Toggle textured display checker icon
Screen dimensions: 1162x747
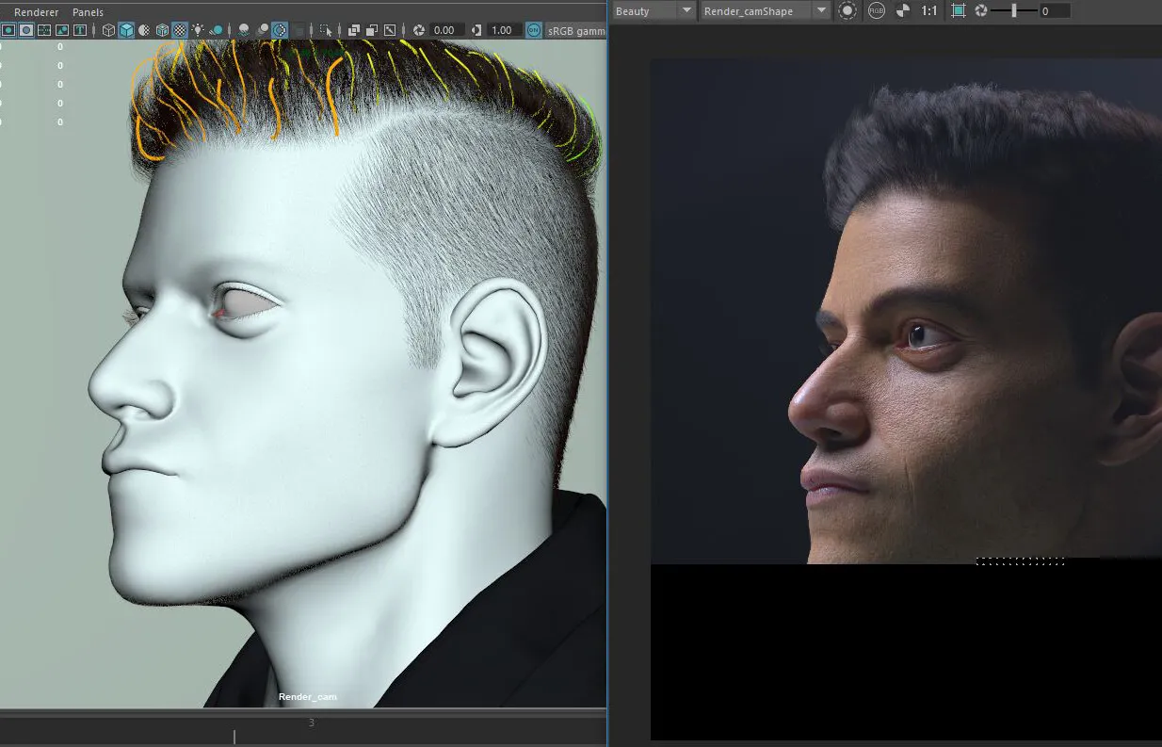(180, 30)
